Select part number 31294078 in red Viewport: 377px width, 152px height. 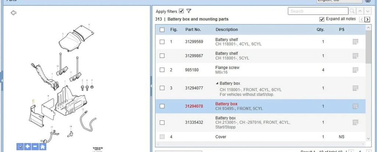(x=194, y=106)
